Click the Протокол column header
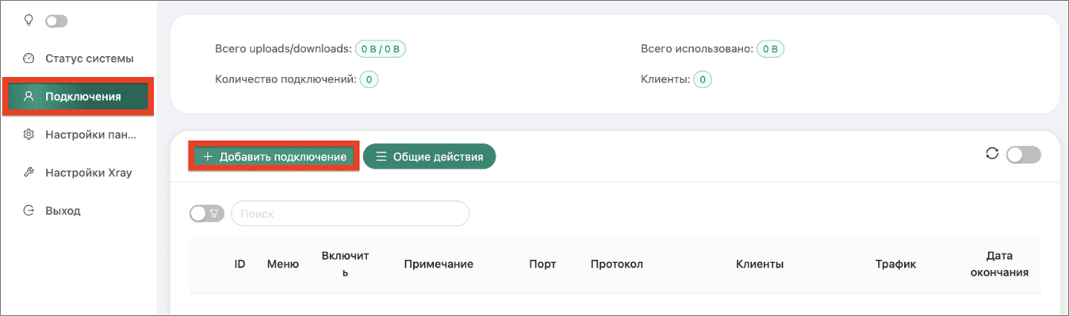This screenshot has width=1069, height=316. [616, 265]
